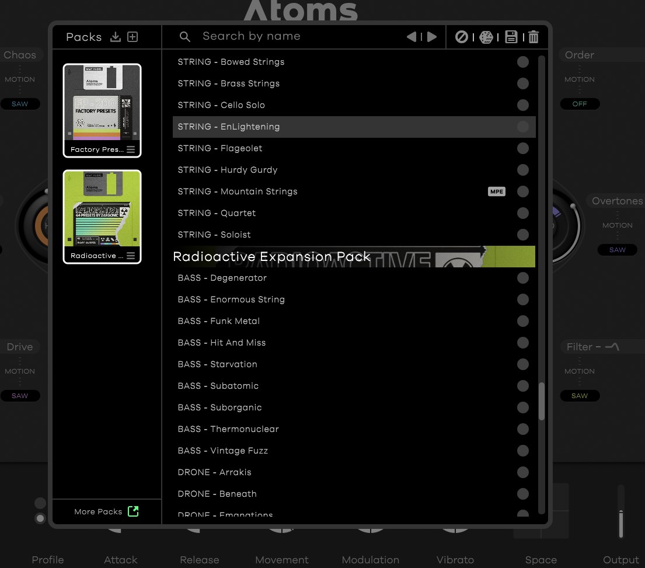Click the import pack download icon
The width and height of the screenshot is (645, 568).
[116, 37]
